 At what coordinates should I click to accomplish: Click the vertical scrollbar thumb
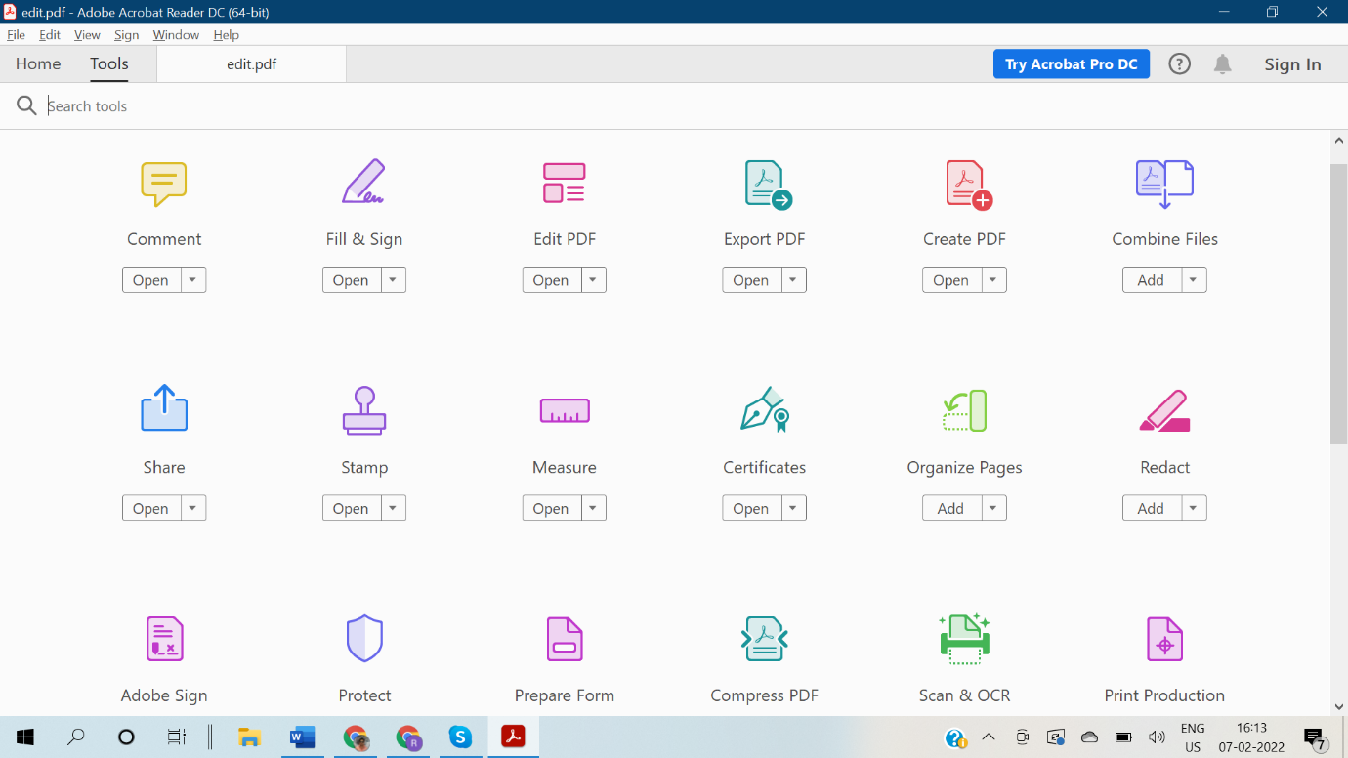[1339, 303]
